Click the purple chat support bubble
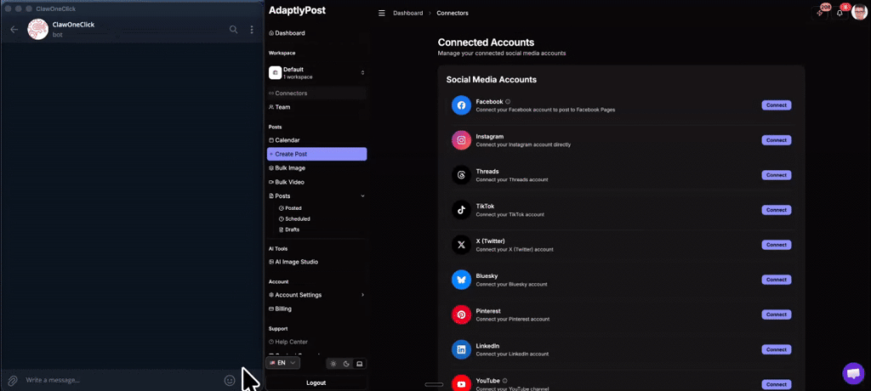Image resolution: width=871 pixels, height=391 pixels. pos(852,372)
